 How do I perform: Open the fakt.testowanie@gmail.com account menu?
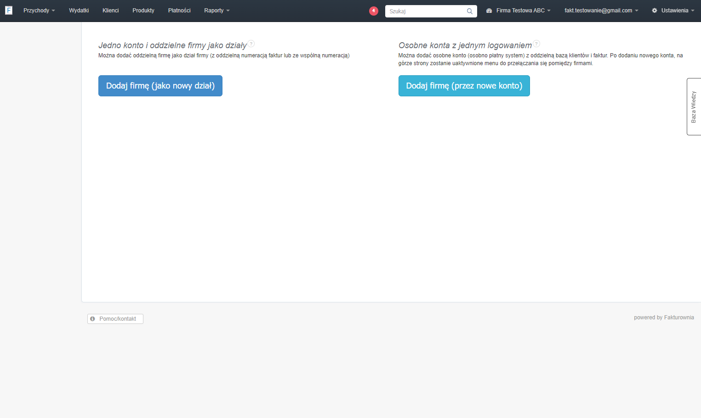[601, 11]
